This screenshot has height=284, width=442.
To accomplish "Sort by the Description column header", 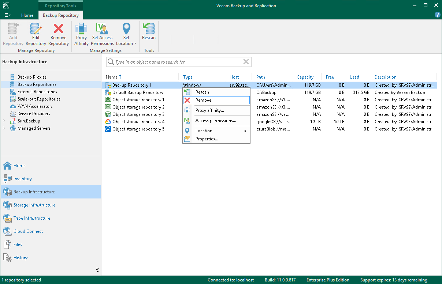I will (386, 77).
